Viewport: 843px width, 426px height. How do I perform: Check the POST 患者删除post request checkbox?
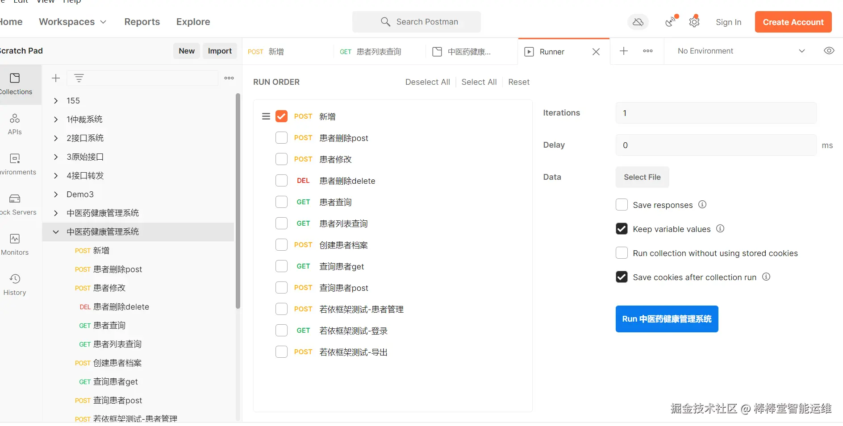pos(281,138)
